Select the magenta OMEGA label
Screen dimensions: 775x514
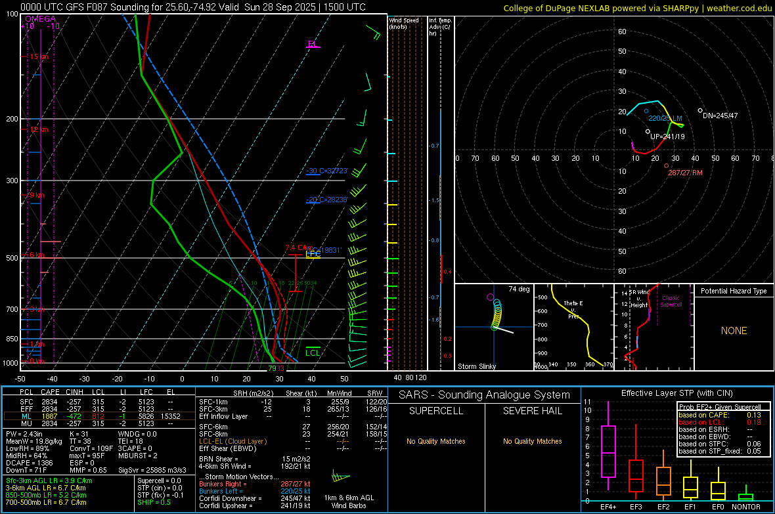40,19
